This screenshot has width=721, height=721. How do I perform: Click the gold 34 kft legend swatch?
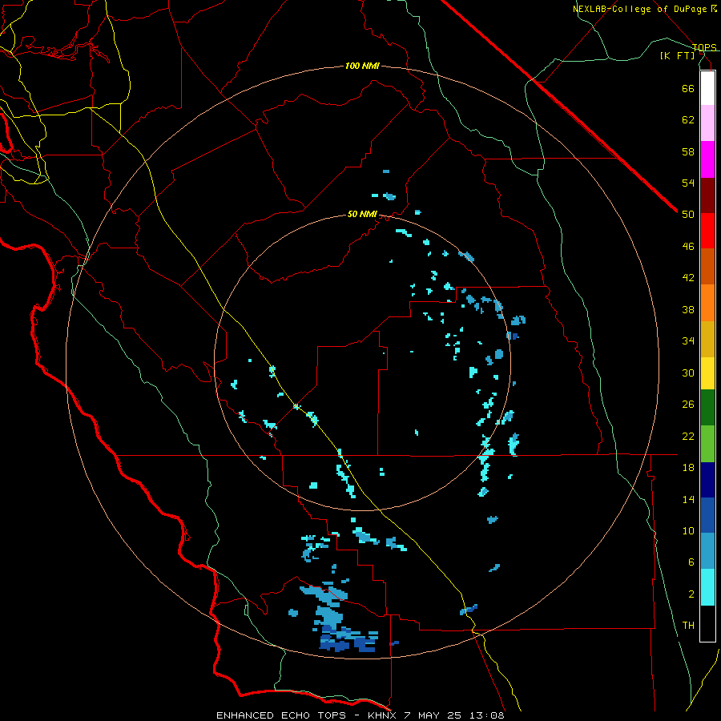[707, 339]
